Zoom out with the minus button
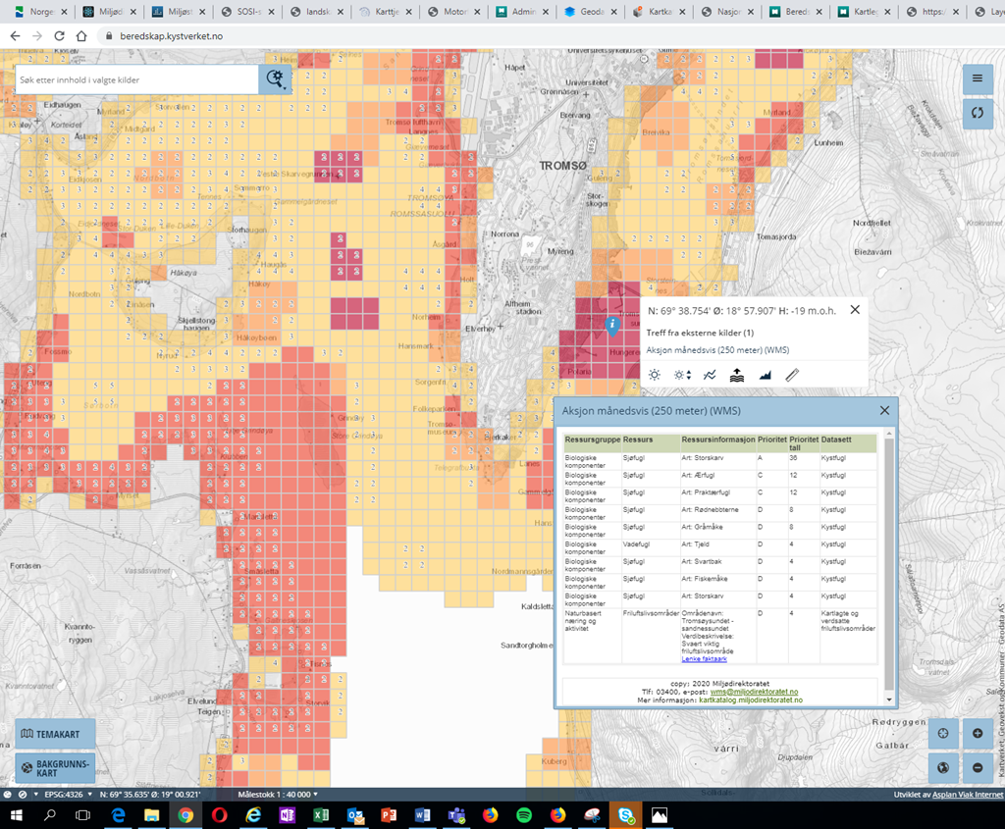 [x=978, y=767]
